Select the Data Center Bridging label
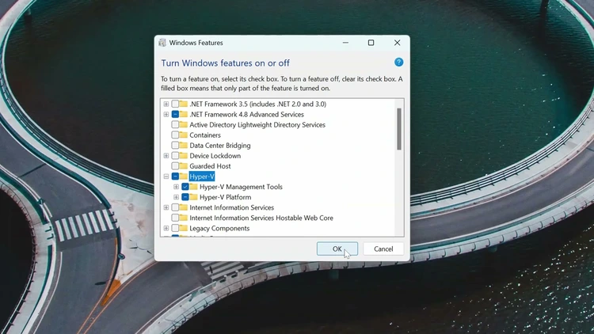This screenshot has height=334, width=594. pyautogui.click(x=219, y=146)
